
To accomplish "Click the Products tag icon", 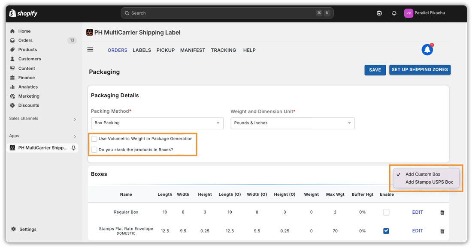I will click(x=12, y=50).
